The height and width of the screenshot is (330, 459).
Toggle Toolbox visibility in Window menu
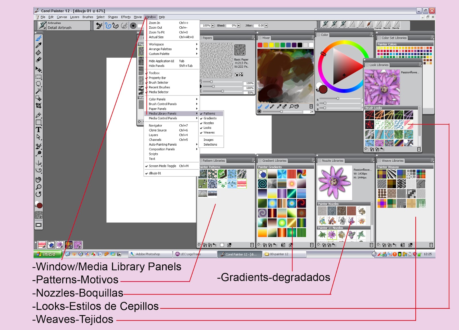pos(172,73)
